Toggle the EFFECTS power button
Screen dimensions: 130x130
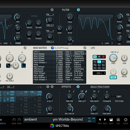coord(78,87)
